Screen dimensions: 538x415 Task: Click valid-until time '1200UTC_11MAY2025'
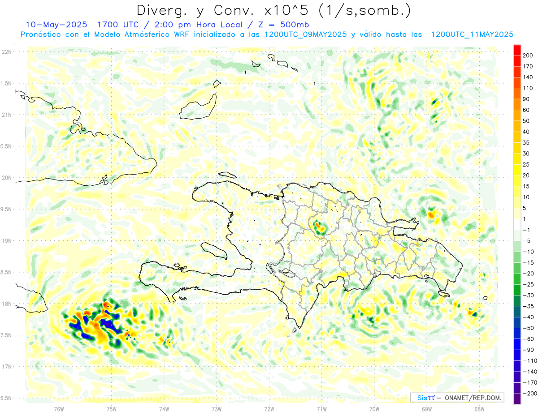click(x=472, y=34)
